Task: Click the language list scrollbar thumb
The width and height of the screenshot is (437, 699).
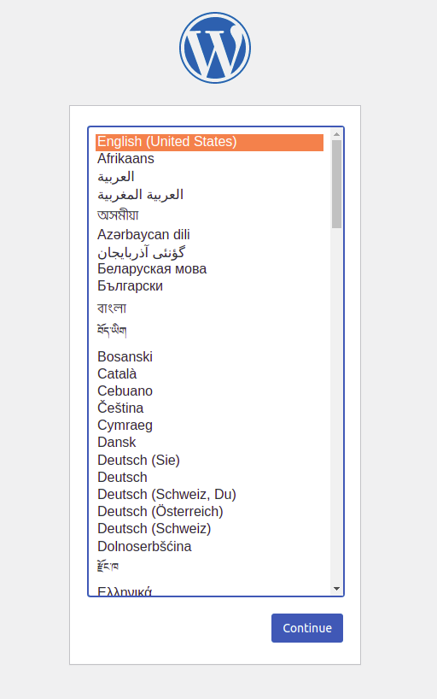Action: tap(336, 184)
